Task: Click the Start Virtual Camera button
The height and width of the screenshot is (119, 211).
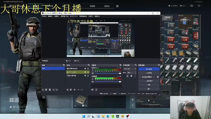Action: coord(147,77)
